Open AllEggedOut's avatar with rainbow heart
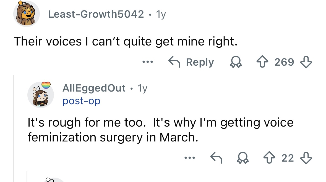Screen dimensions: 326x182 coord(41,95)
